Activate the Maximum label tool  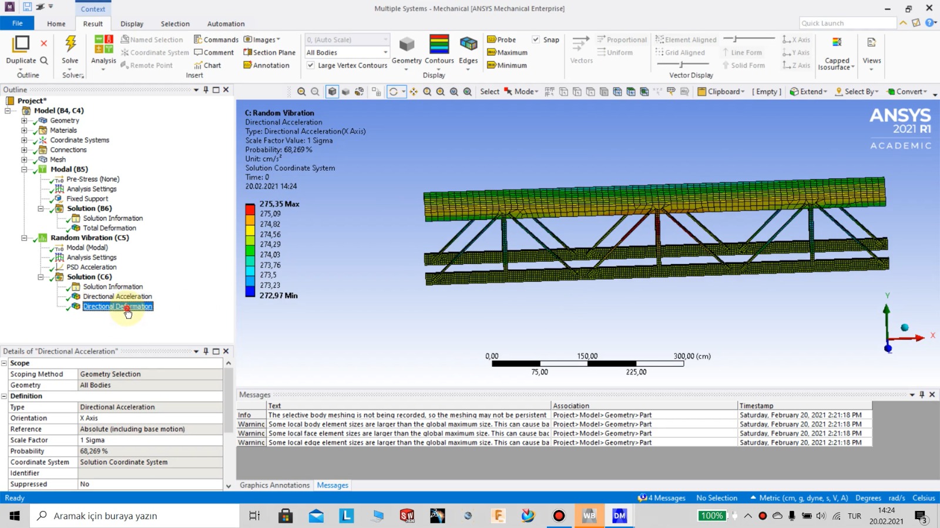click(507, 52)
